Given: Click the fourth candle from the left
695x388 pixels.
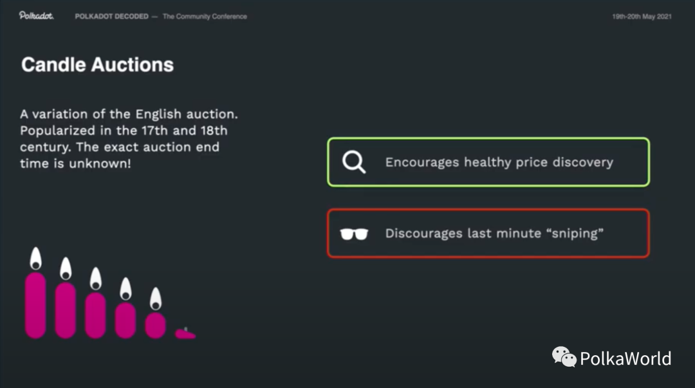Looking at the screenshot, I should coord(125,320).
